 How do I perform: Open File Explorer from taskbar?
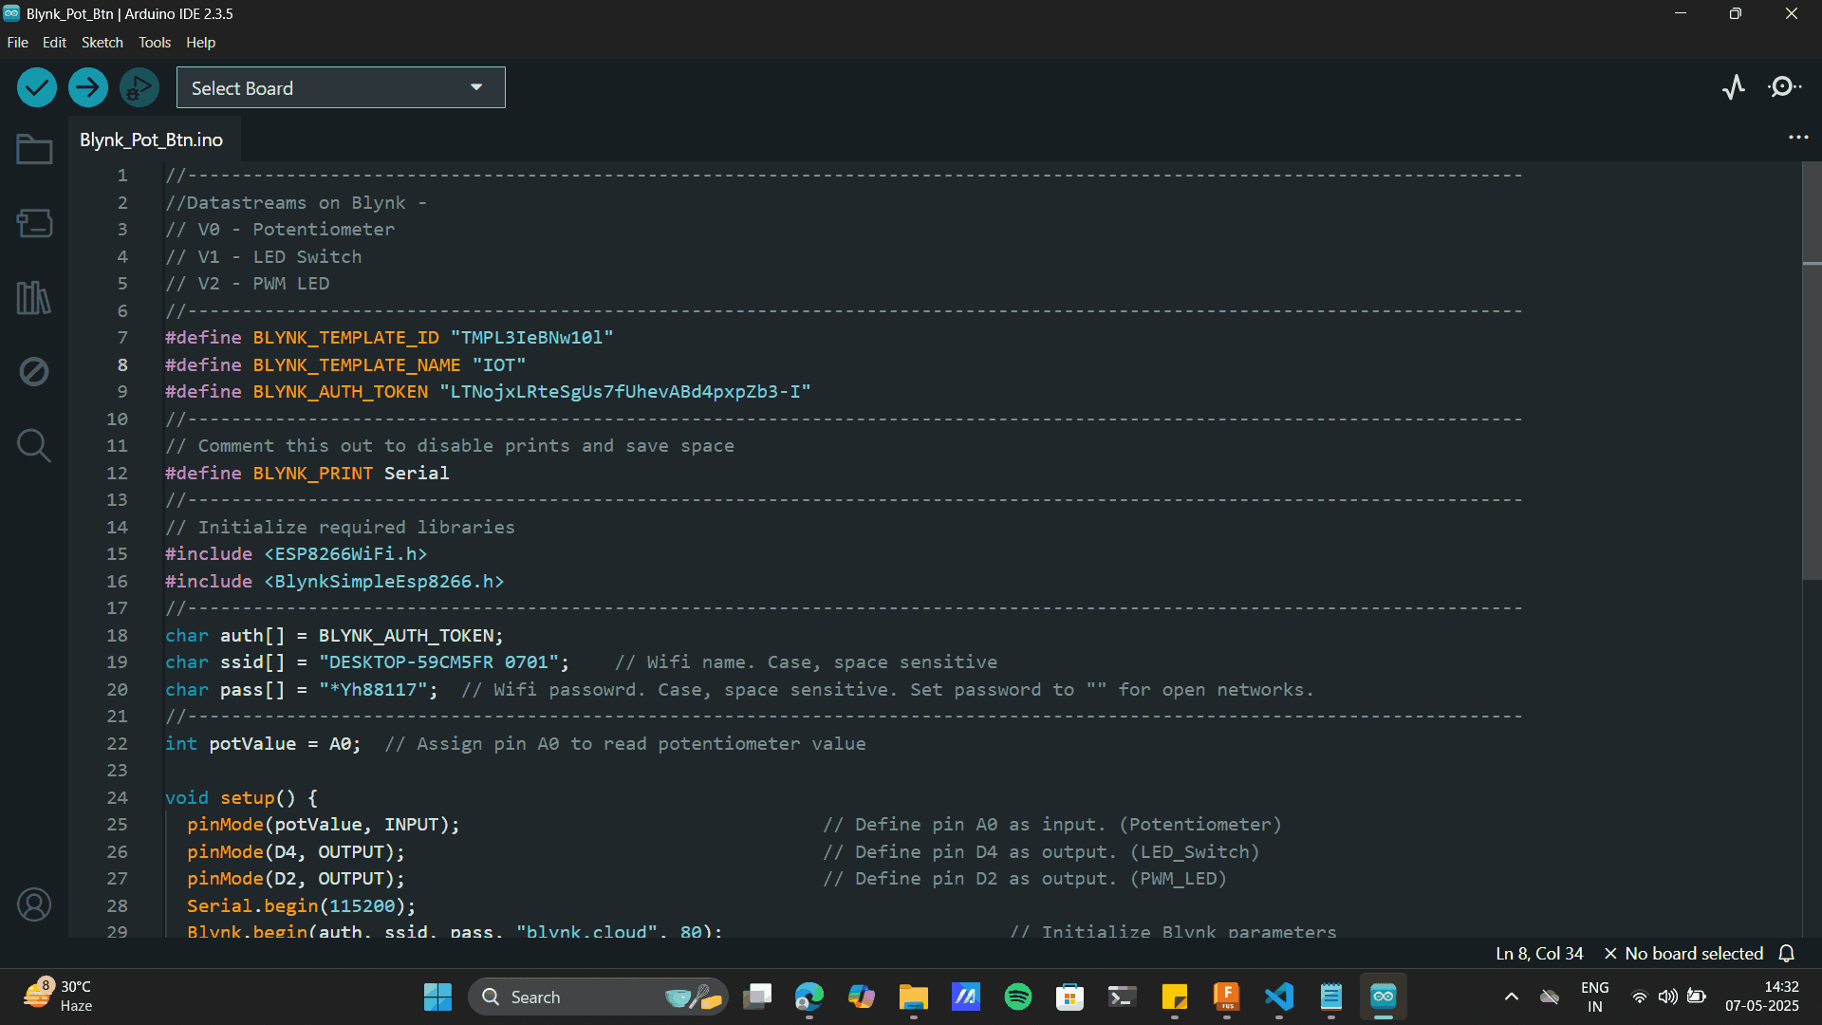[x=914, y=997]
